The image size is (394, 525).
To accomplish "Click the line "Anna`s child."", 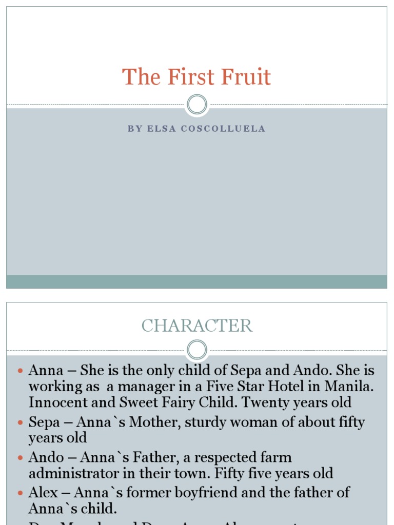I will [x=73, y=509].
